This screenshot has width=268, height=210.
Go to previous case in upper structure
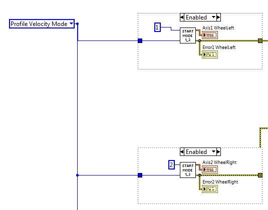pos(182,17)
